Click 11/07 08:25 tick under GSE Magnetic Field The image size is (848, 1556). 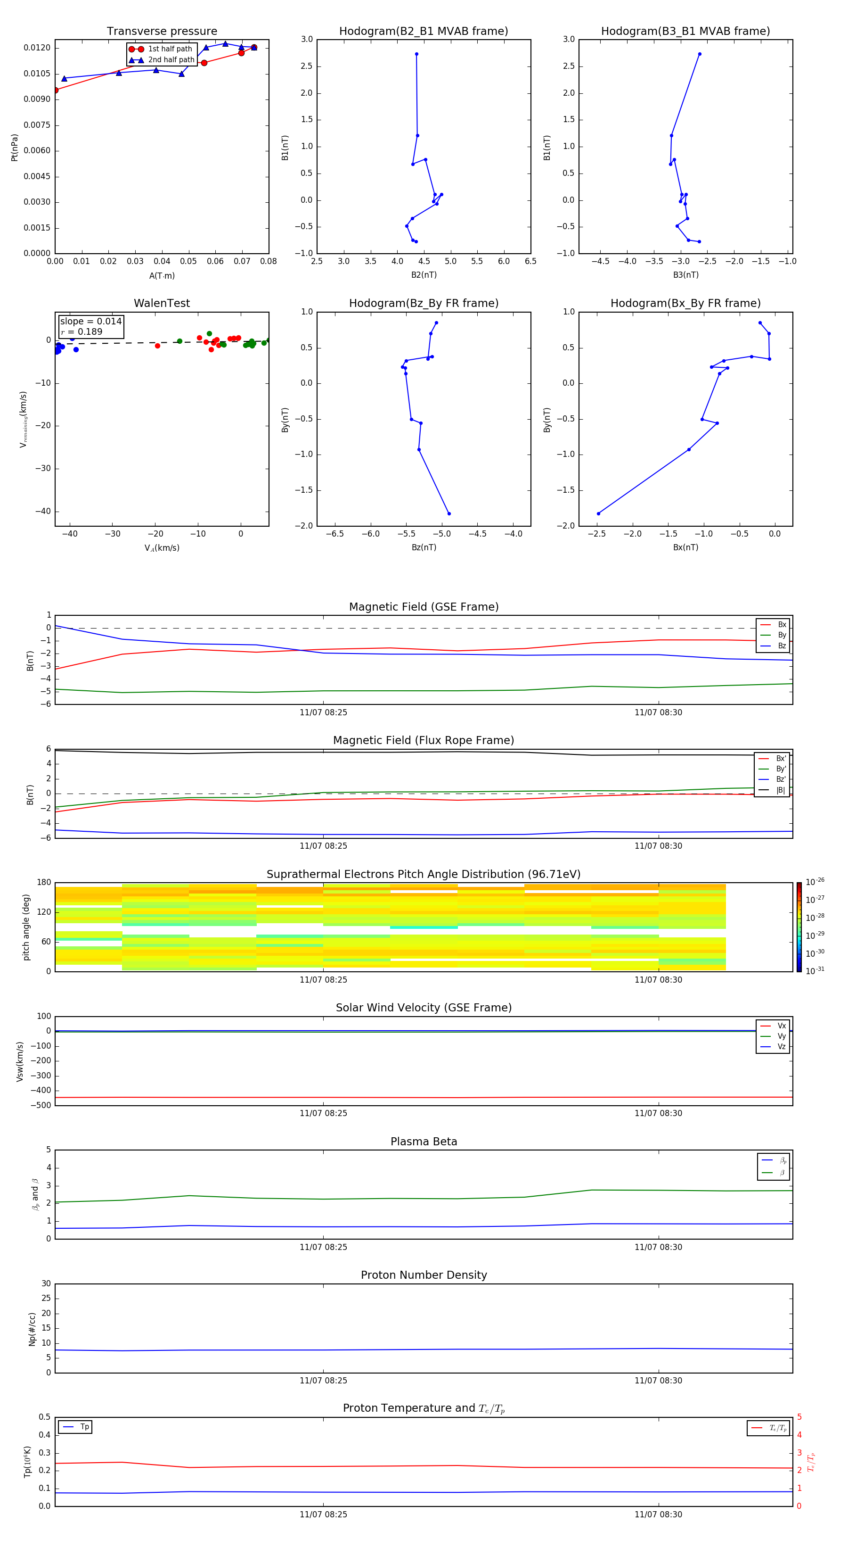tap(324, 713)
